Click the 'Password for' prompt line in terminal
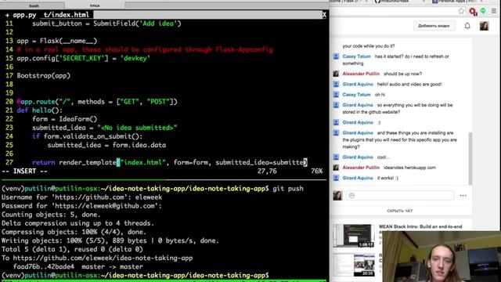The width and height of the screenshot is (501, 282). point(81,206)
